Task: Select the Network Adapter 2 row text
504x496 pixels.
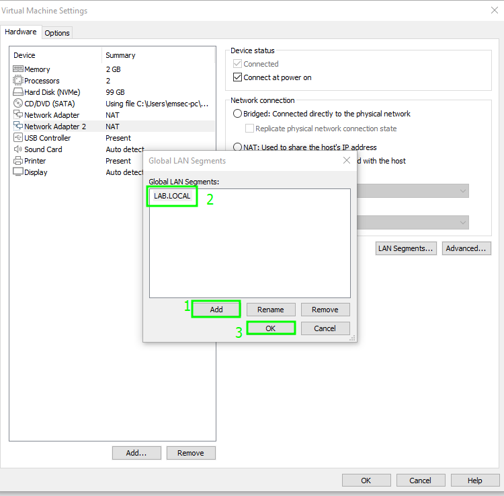Action: [55, 127]
